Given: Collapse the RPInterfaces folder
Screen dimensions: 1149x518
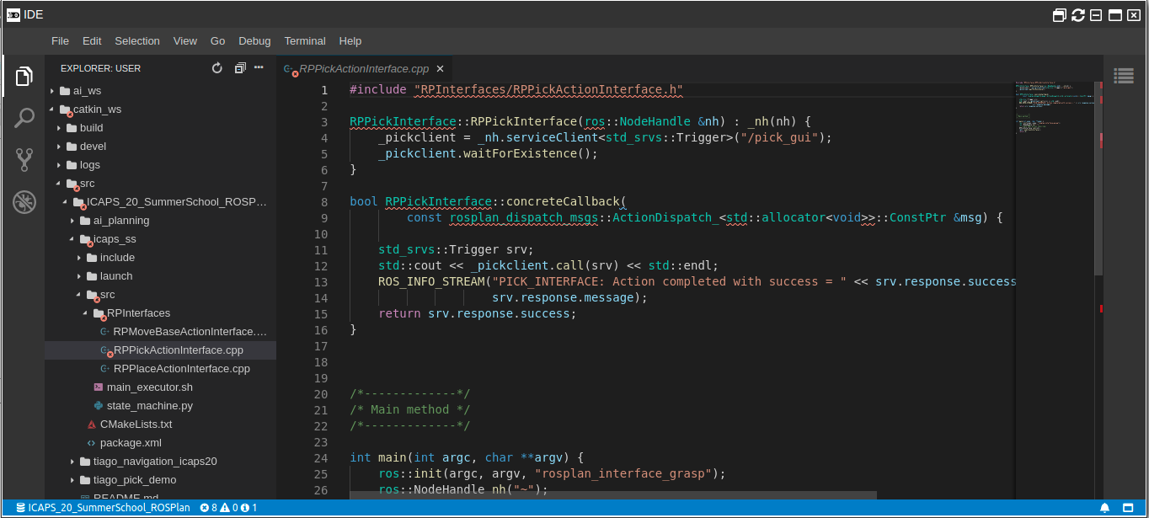Looking at the screenshot, I should (160, 313).
